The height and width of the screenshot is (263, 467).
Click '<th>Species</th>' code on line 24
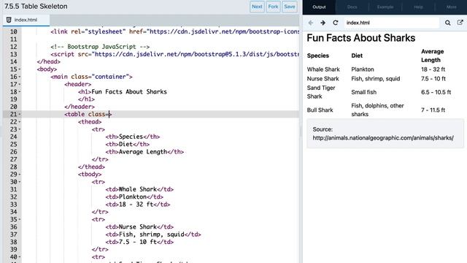coord(133,137)
